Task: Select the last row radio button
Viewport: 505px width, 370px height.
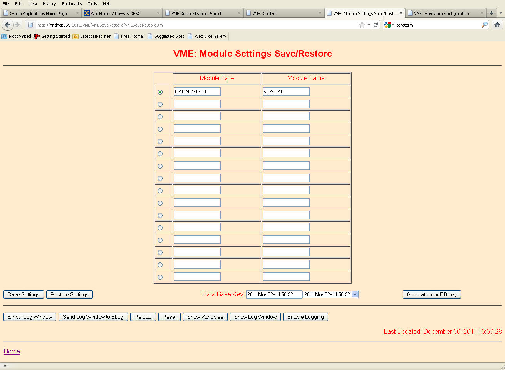Action: tap(160, 277)
